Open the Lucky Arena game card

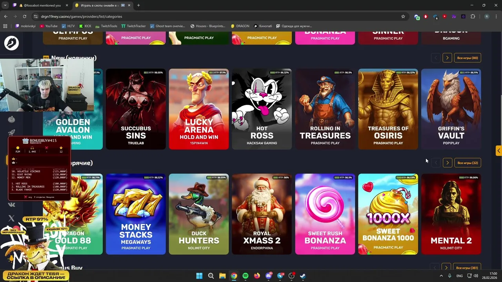point(199,109)
